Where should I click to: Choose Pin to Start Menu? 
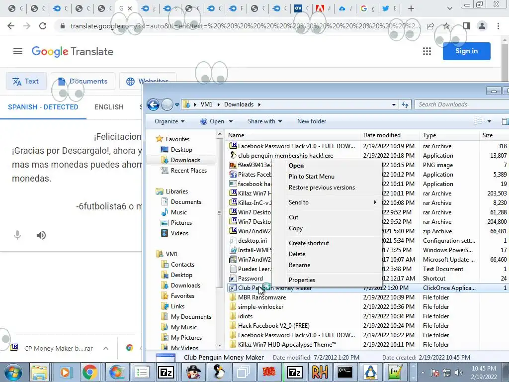pos(311,177)
